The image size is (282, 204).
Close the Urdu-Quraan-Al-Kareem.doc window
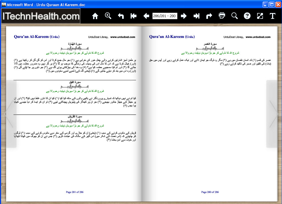pyautogui.click(x=278, y=4)
